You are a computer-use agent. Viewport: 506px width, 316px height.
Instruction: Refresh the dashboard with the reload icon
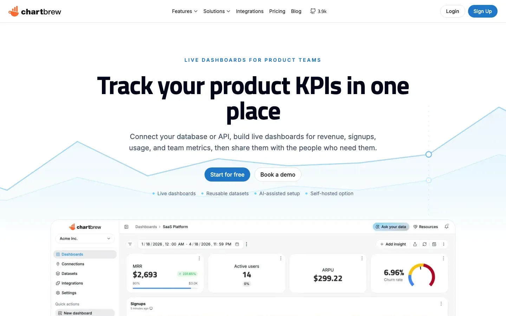(x=424, y=244)
